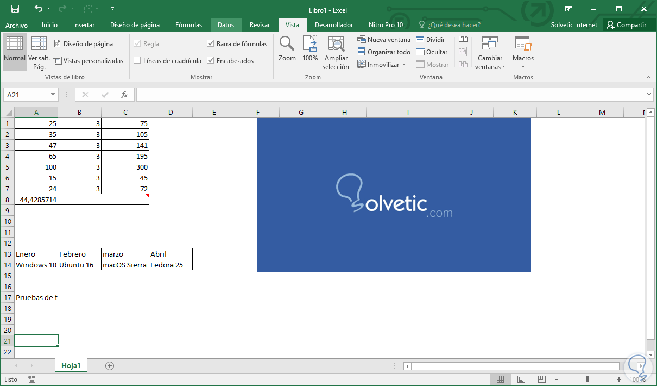Select cell with macOS Sierra
657x386 pixels.
(125, 265)
